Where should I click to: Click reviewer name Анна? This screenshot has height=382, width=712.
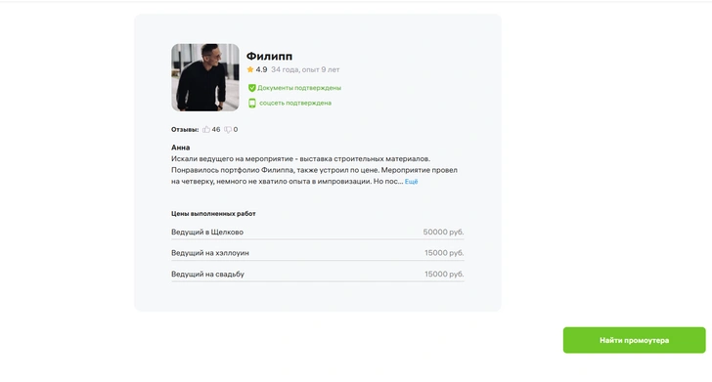click(x=180, y=148)
